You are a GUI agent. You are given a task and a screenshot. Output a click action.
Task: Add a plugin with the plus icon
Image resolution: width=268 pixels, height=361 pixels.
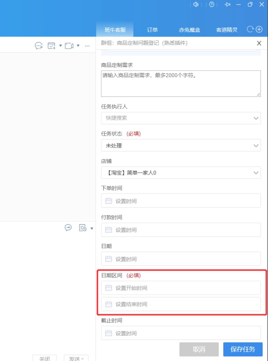259,29
